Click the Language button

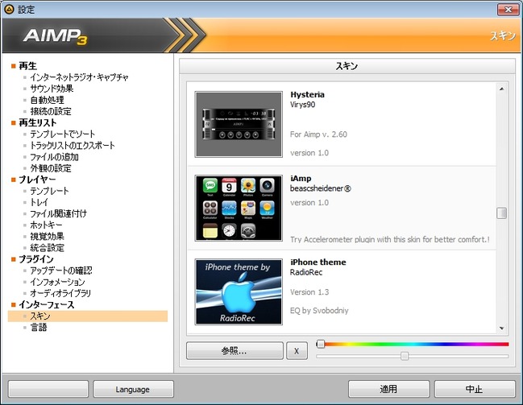coord(133,389)
